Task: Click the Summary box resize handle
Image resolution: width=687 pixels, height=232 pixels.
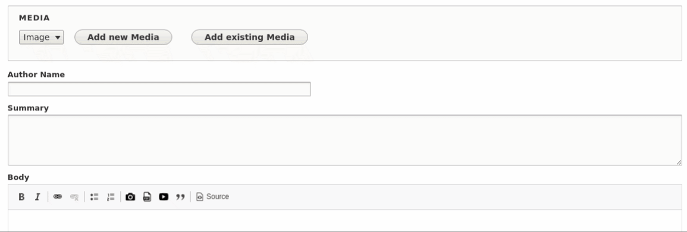Action: (679, 162)
